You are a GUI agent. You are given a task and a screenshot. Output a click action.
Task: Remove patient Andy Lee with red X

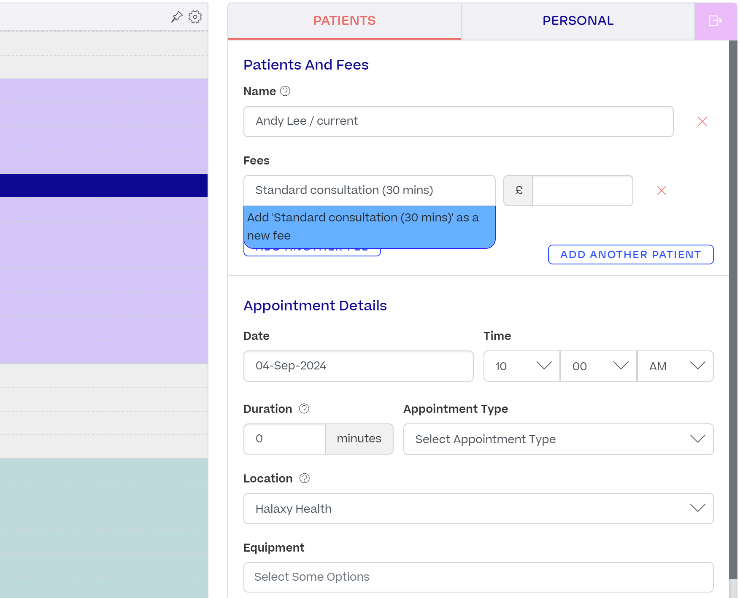tap(702, 121)
